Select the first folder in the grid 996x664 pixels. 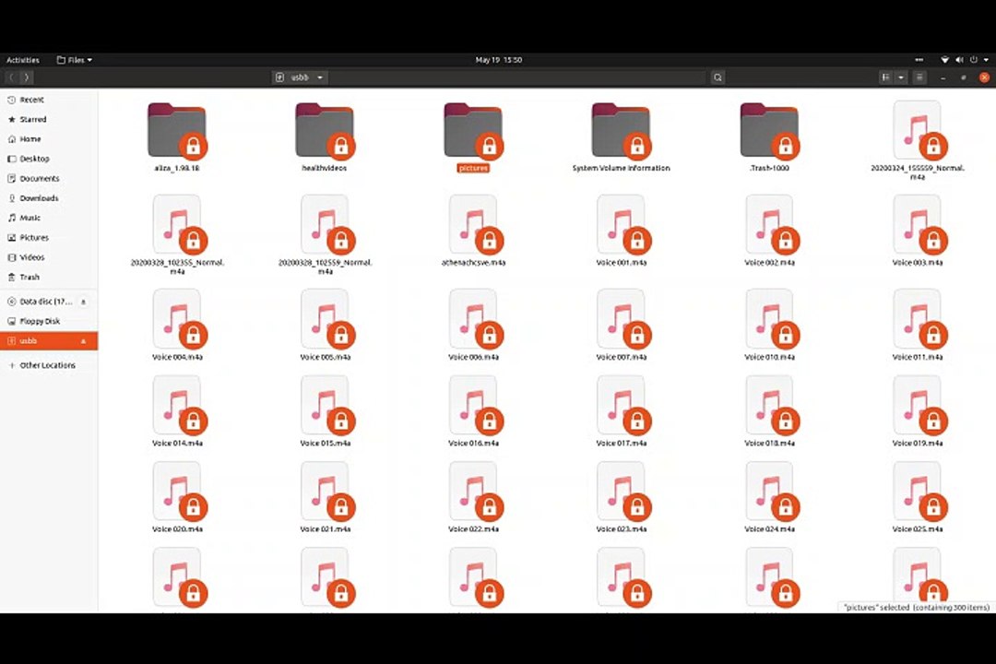(x=176, y=130)
